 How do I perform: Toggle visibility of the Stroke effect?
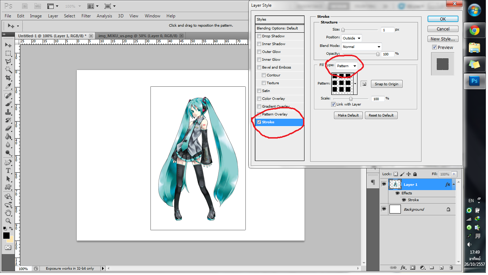coord(404,200)
